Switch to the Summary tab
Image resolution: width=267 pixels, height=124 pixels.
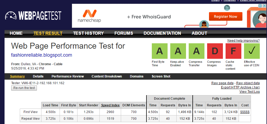tap(17, 76)
